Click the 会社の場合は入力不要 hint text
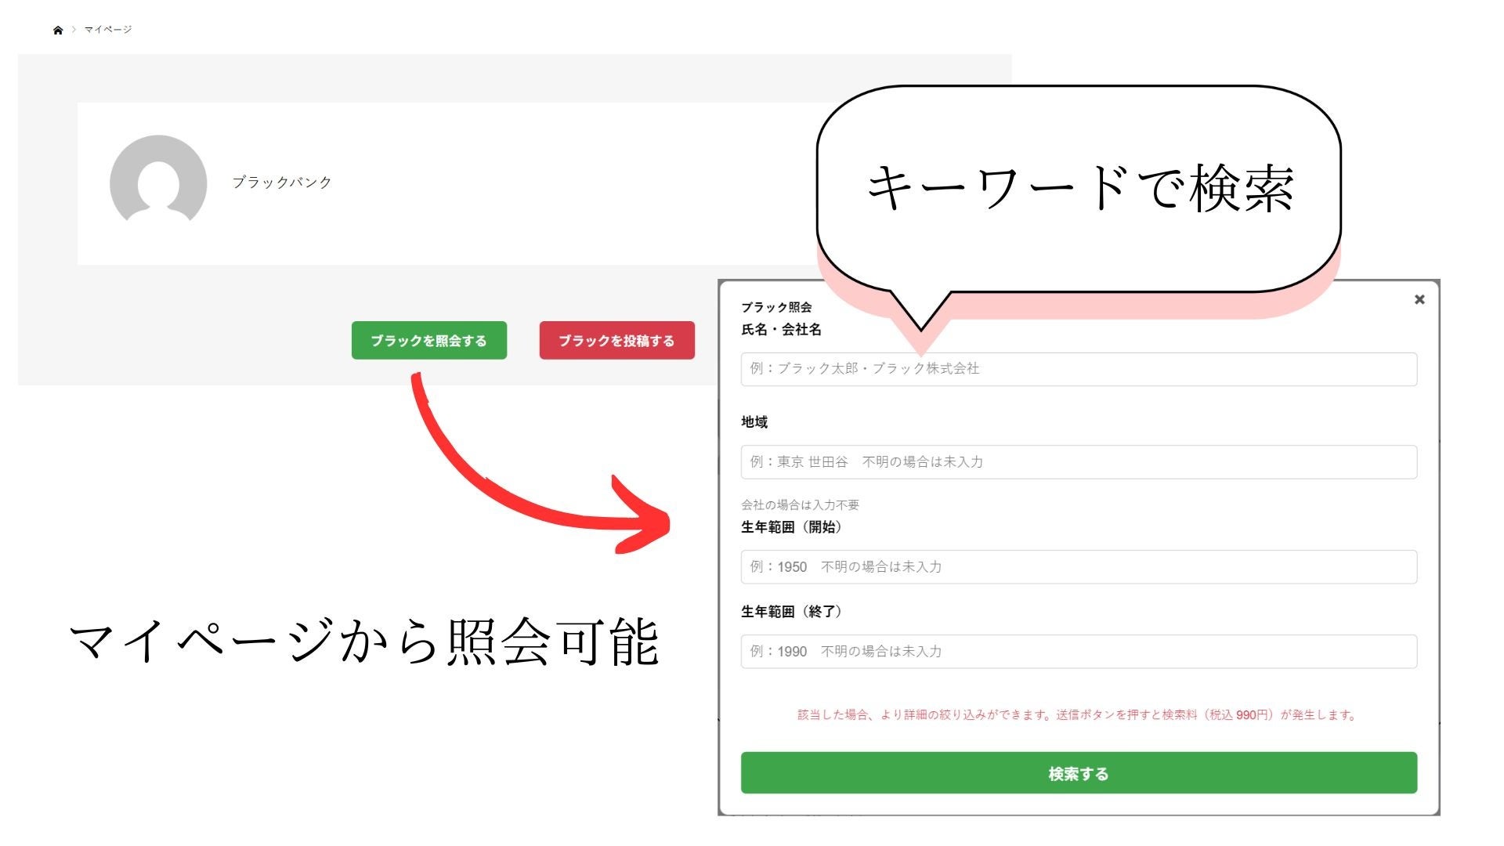This screenshot has height=846, width=1504. (800, 505)
